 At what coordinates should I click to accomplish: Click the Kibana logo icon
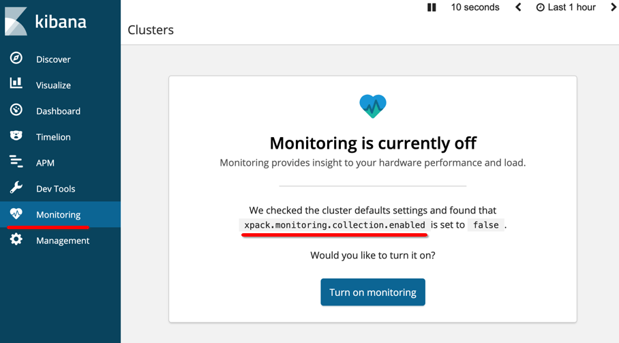click(16, 21)
